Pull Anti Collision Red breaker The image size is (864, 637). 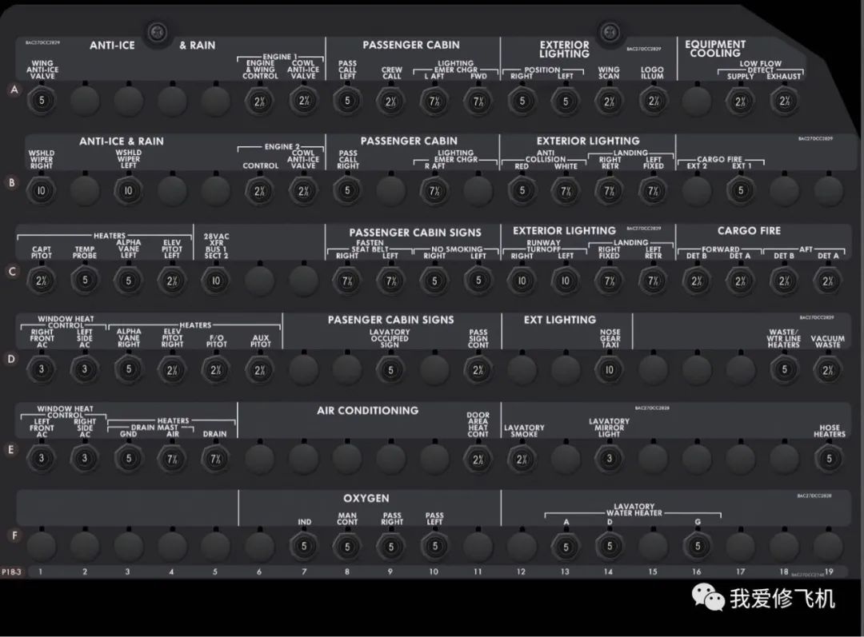coord(522,190)
